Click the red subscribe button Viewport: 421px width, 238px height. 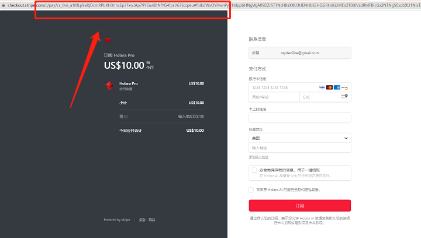[x=299, y=205]
